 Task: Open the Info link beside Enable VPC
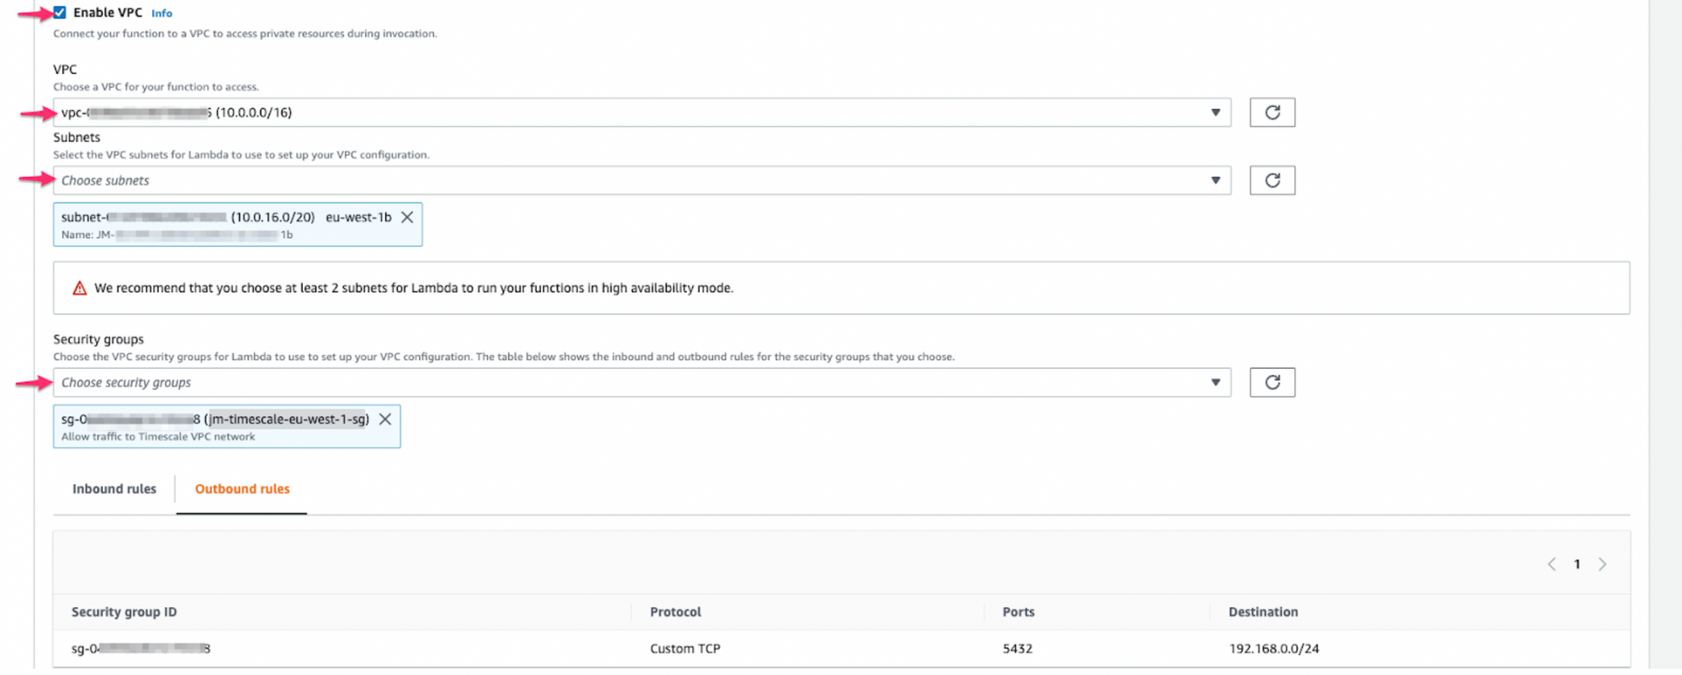pos(161,13)
